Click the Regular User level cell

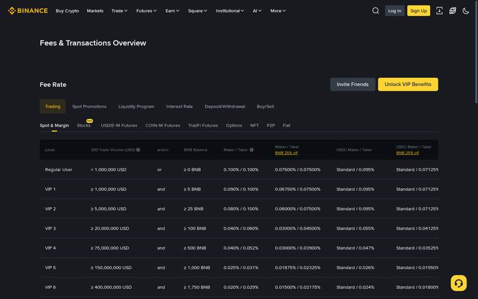coord(59,170)
